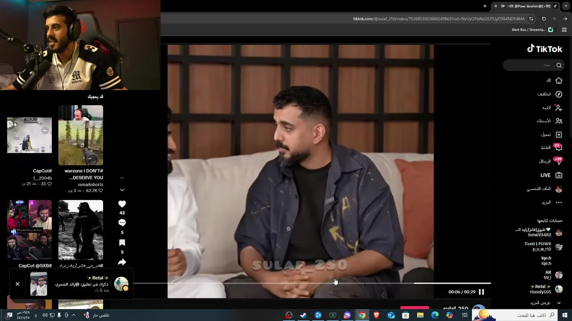
Task: Open remarkshorts creator name link
Action: (x=90, y=185)
